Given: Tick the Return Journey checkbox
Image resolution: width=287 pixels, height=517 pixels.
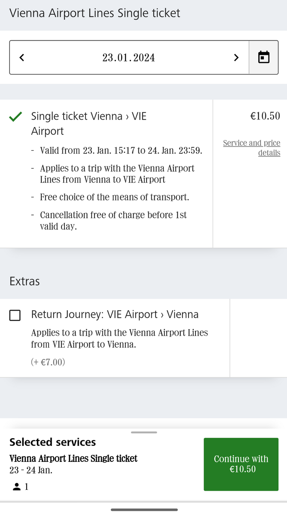Looking at the screenshot, I should tap(15, 315).
